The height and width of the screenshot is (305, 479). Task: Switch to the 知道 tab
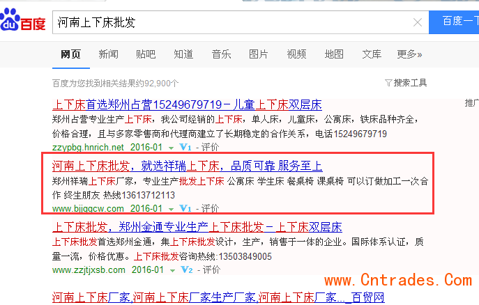[x=183, y=54]
